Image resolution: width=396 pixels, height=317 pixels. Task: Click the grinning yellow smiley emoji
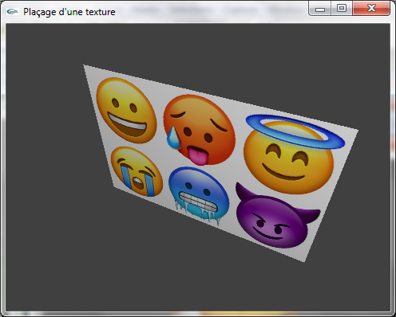[126, 110]
